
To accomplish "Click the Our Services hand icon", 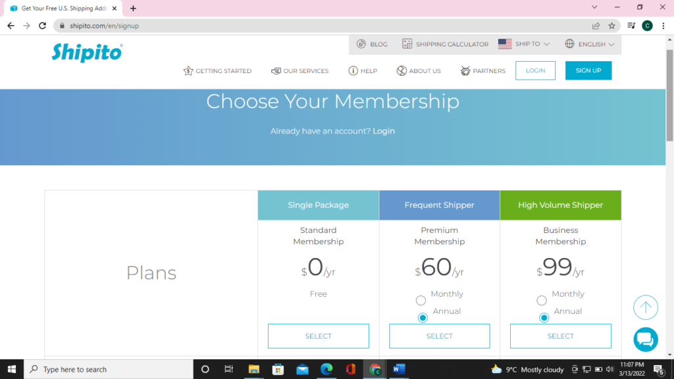I will coord(276,70).
